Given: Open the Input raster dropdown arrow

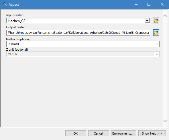Looking at the screenshot, I should pyautogui.click(x=147, y=21).
